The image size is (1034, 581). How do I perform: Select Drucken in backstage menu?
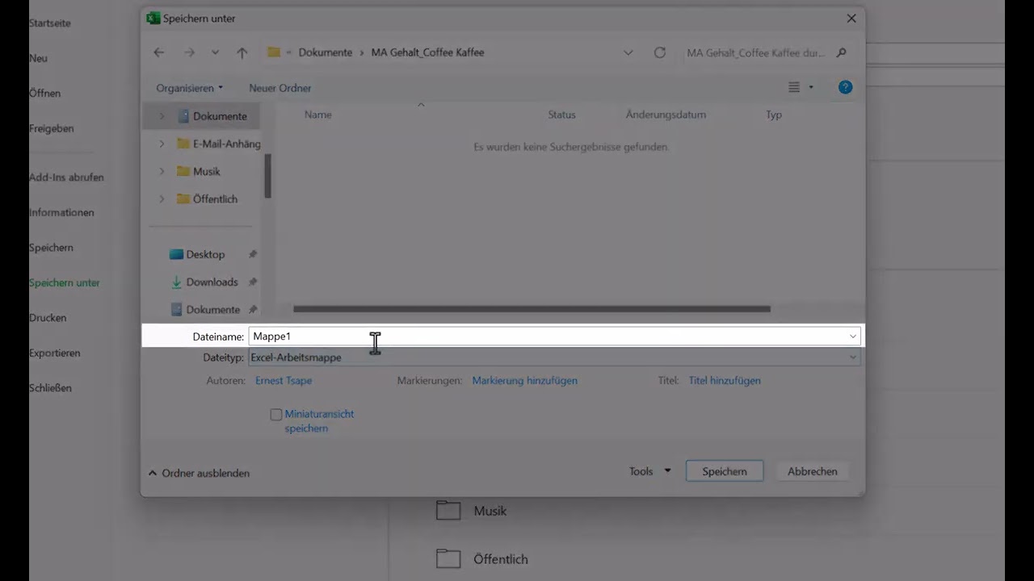48,317
